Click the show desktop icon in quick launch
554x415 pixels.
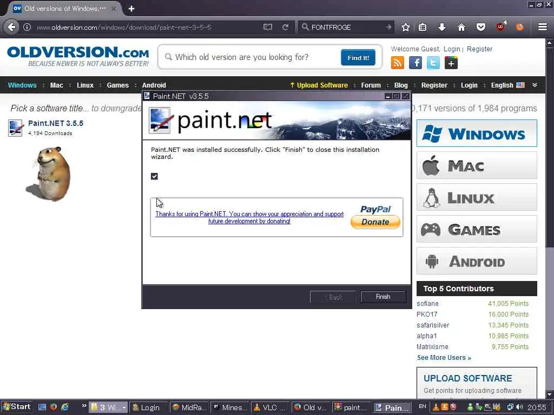pos(42,407)
